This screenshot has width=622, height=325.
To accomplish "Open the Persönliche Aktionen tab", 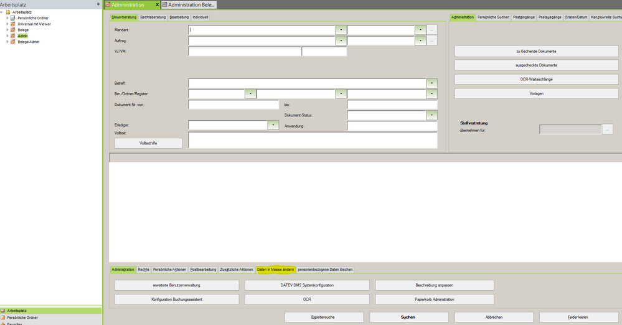I will (x=170, y=270).
